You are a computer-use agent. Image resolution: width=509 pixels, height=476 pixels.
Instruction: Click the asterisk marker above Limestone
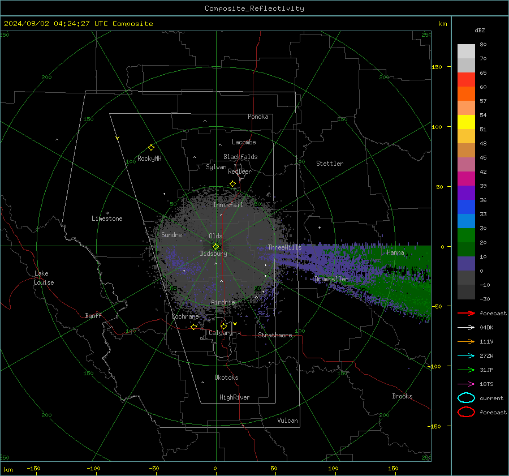click(x=107, y=213)
